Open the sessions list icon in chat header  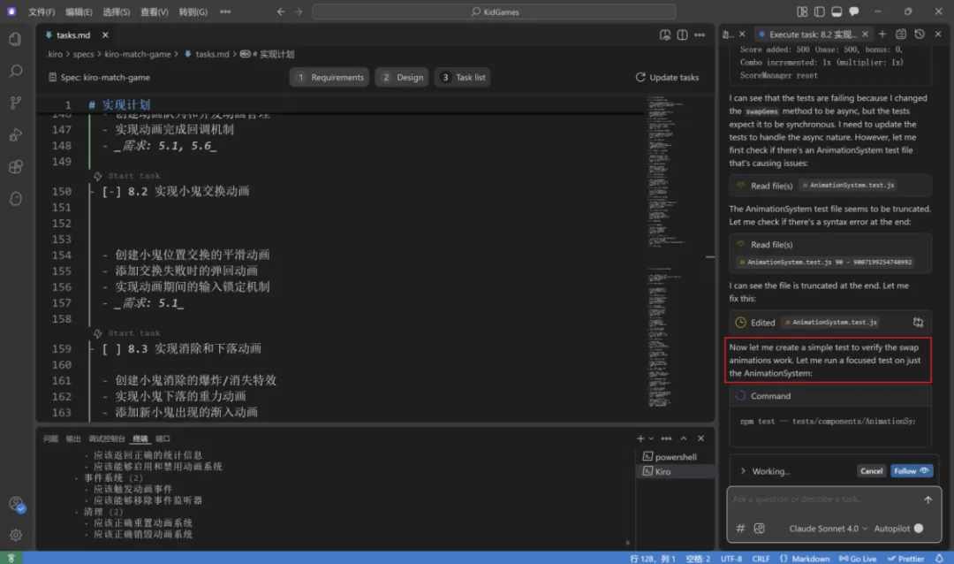901,34
